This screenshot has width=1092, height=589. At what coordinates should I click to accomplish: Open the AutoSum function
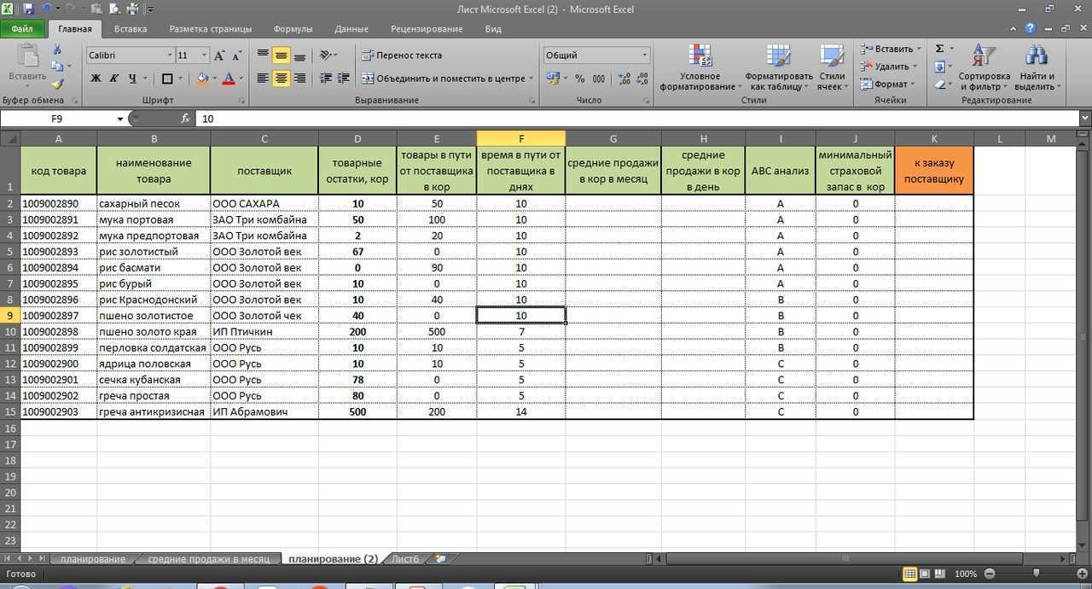940,49
